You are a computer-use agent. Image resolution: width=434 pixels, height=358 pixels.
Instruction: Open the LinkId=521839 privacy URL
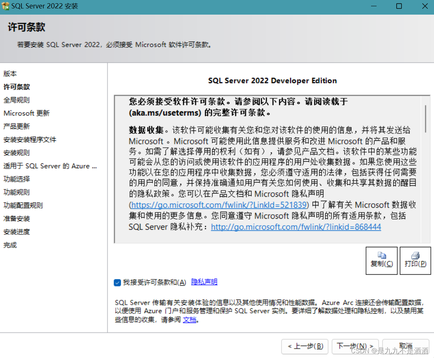[219, 205]
